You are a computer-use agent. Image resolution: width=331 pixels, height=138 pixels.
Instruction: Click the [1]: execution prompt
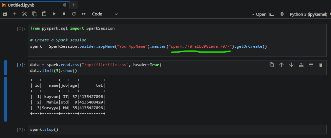21,29
